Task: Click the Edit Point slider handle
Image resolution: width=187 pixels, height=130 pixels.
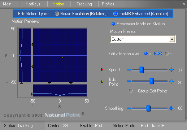Action: point(152,81)
